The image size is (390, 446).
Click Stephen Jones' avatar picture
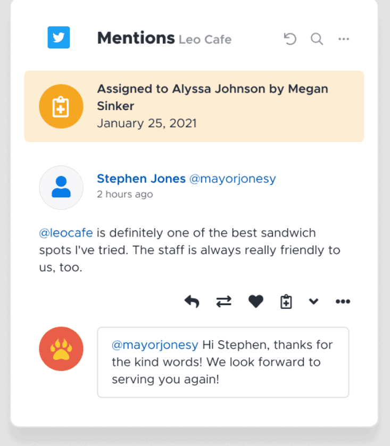pos(61,188)
